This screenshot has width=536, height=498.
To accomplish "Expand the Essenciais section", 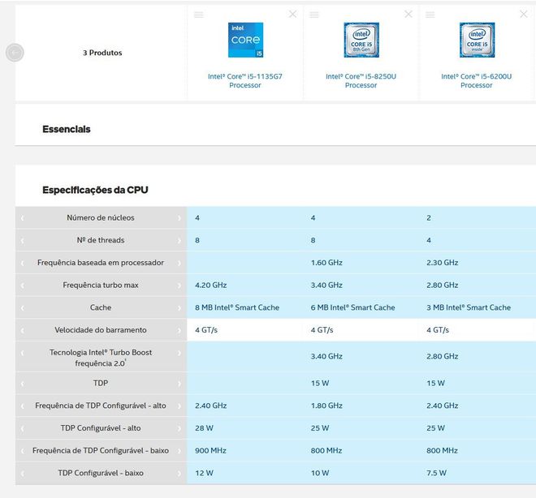I will [x=67, y=129].
